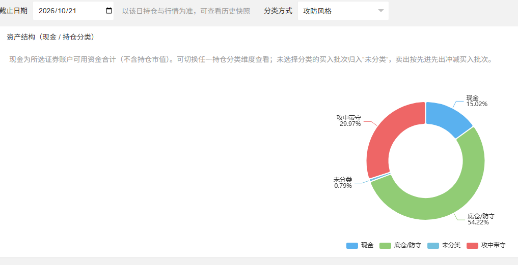
Task: Open the calendar picker icon in date field
Action: [108, 11]
